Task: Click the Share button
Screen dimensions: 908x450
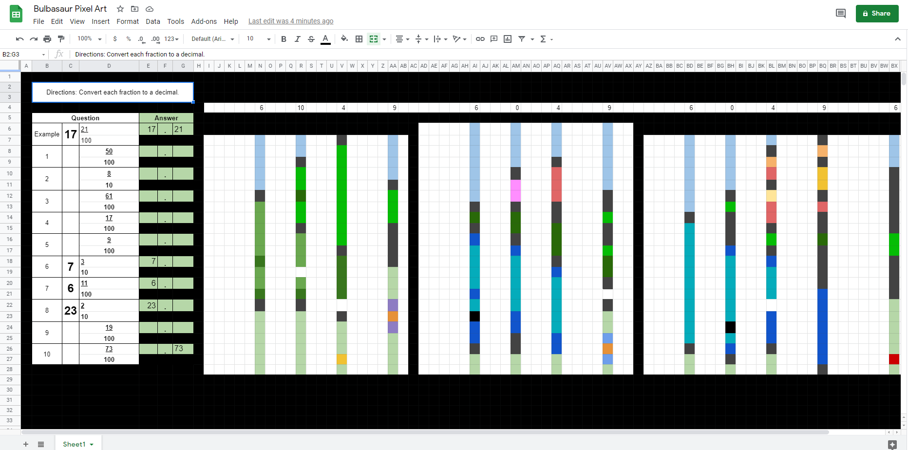Action: [x=877, y=14]
